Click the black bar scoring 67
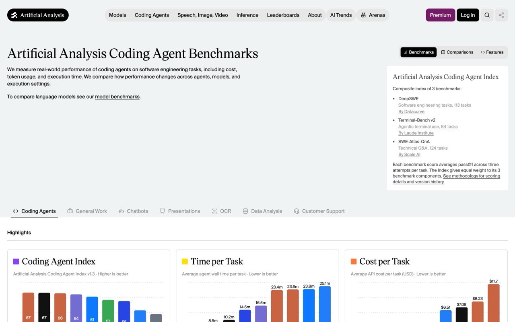 pyautogui.click(x=44, y=307)
